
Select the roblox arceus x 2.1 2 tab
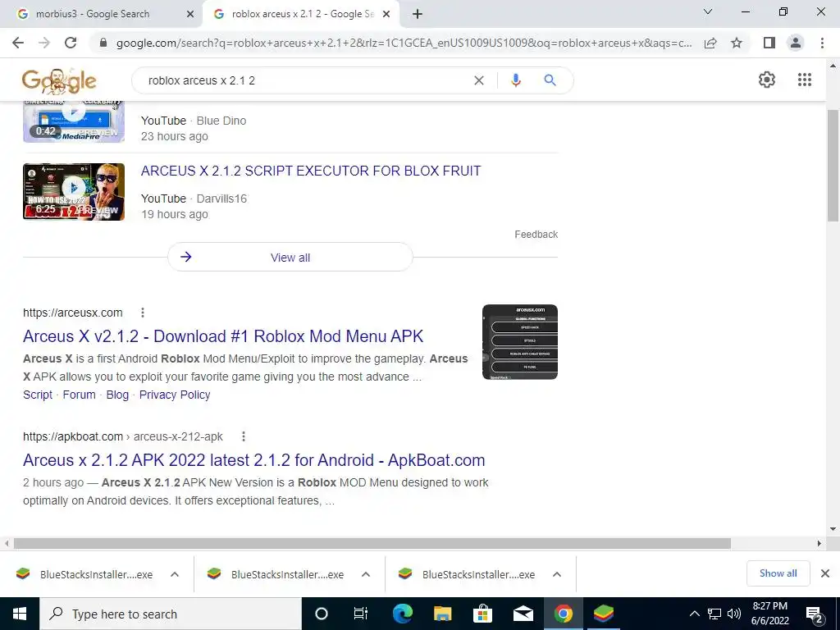[x=302, y=14]
